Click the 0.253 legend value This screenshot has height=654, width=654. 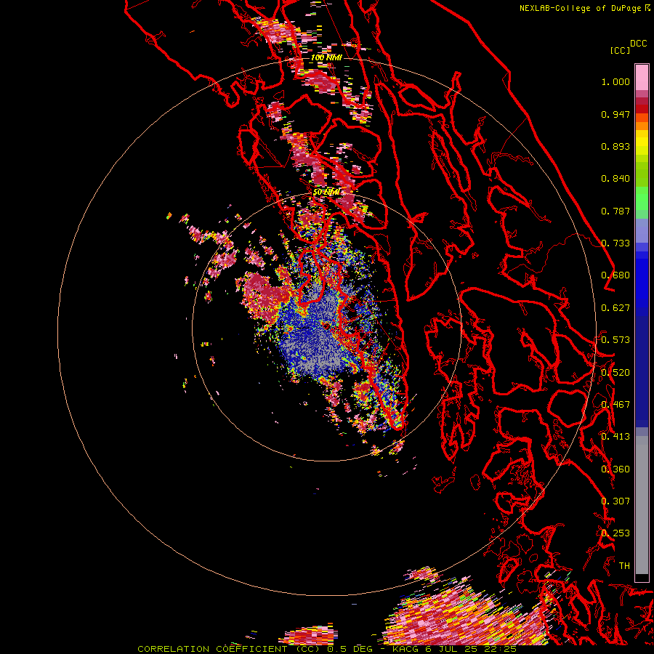(615, 533)
